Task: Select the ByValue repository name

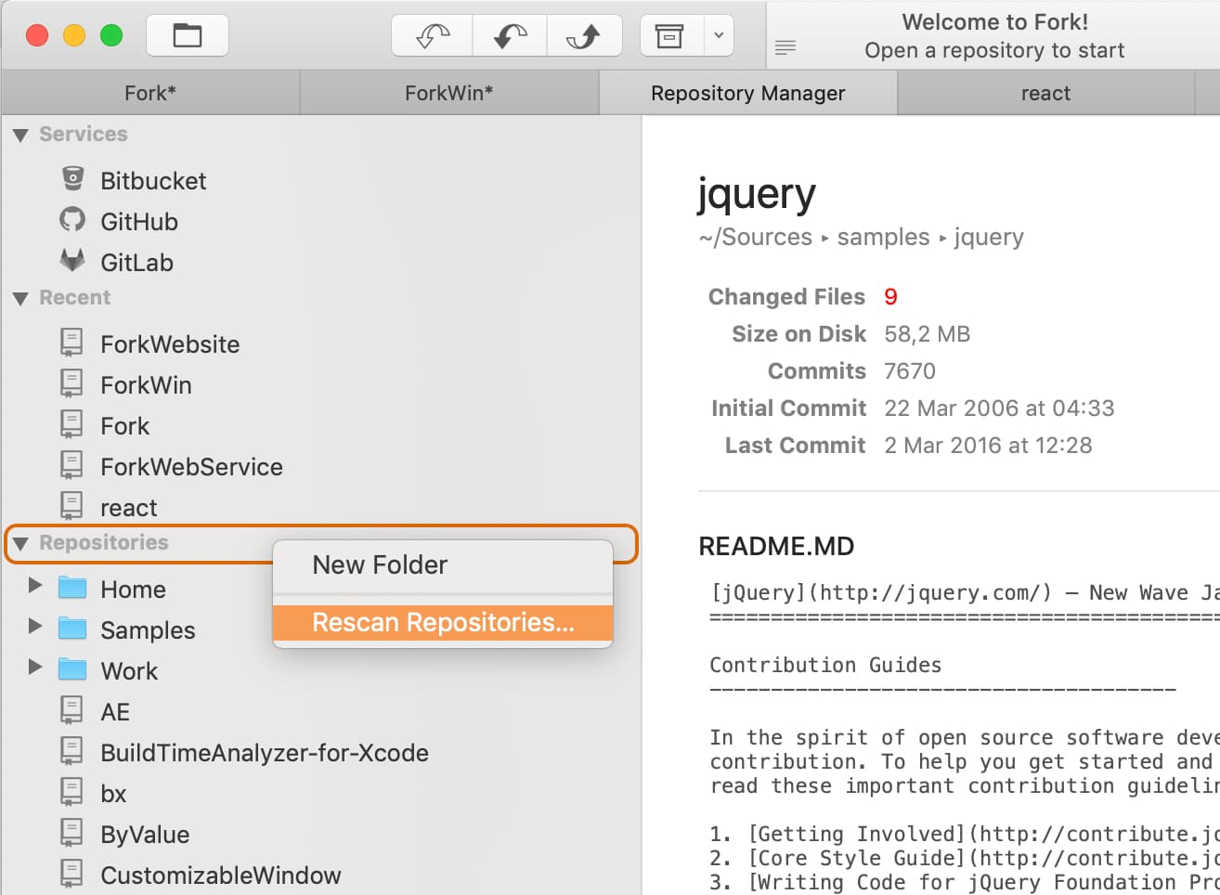Action: pyautogui.click(x=145, y=835)
